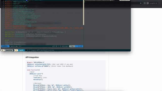Click the //Optional comment line
Image resolution: width=162 pixels, height=91 pixels.
[x=37, y=83]
